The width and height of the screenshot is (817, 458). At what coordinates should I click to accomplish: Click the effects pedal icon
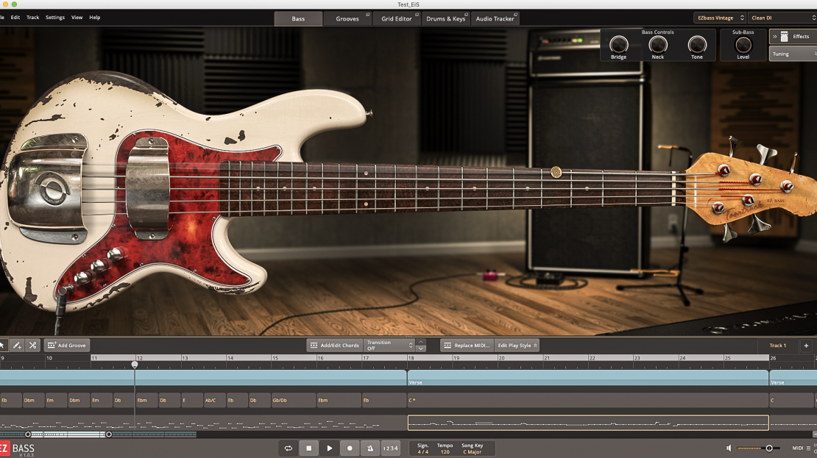pos(784,37)
